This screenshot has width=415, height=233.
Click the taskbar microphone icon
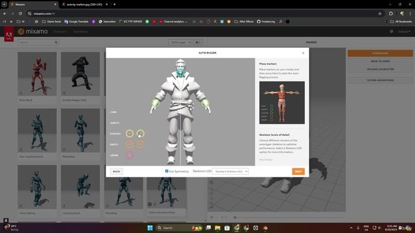[358, 228]
